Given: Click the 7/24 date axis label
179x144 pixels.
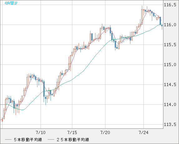Looking at the screenshot, I should click(143, 132).
